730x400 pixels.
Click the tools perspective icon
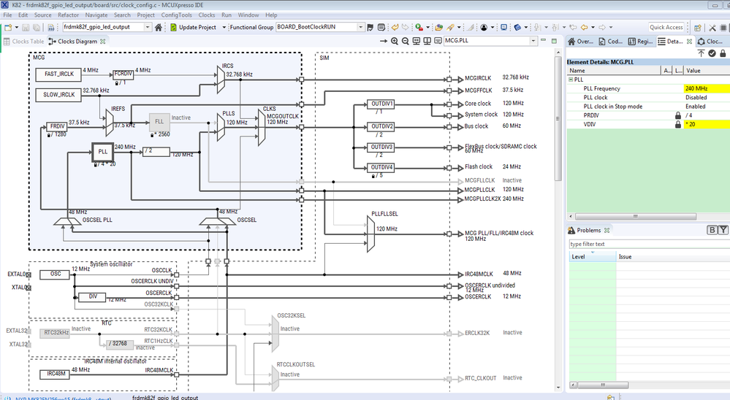[x=712, y=28]
